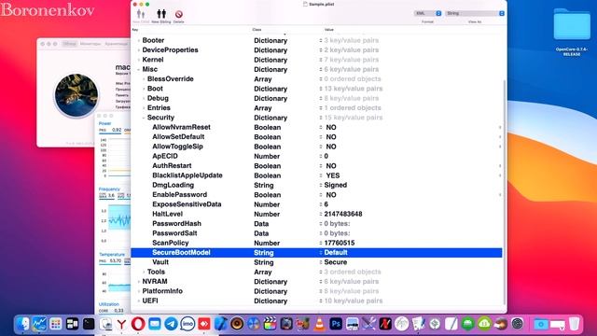Open the View As String popup menu

475,13
